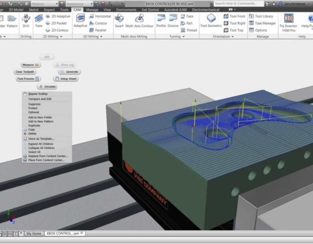Select the Thread turning operation

click(x=189, y=30)
